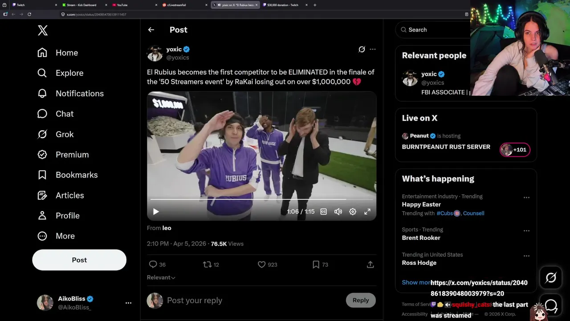Open the Ross Hodge trend
This screenshot has width=570, height=321.
pyautogui.click(x=419, y=263)
